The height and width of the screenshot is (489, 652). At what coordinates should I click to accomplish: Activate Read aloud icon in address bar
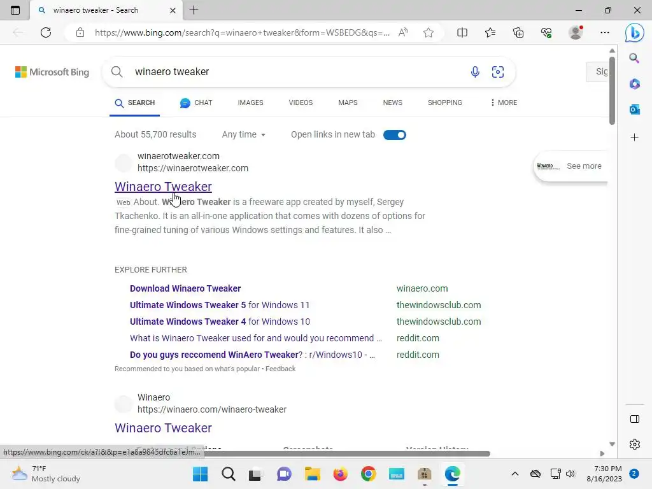(x=403, y=32)
